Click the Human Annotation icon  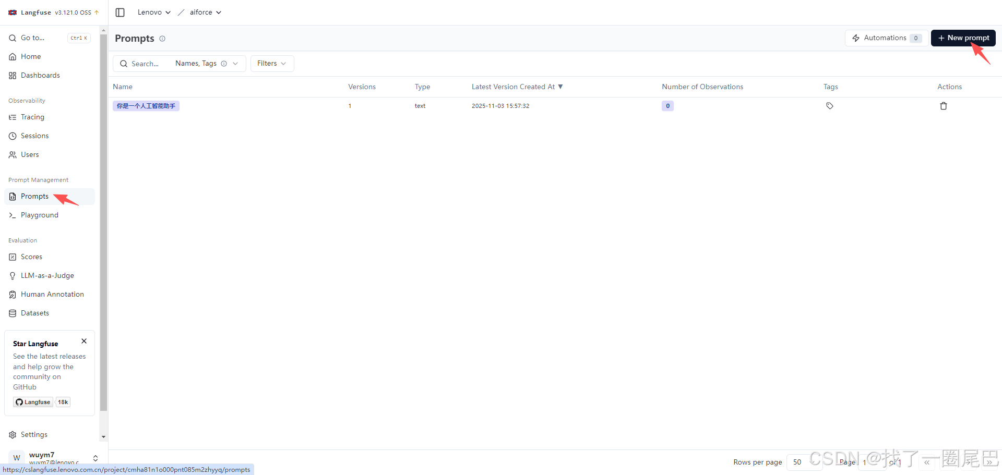click(x=13, y=295)
